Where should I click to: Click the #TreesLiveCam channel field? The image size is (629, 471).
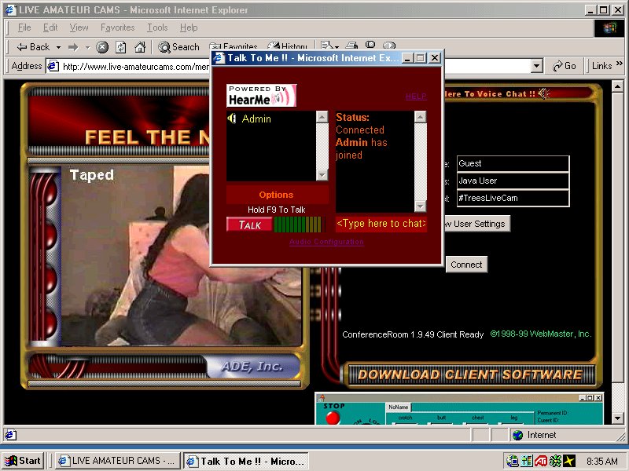[513, 198]
